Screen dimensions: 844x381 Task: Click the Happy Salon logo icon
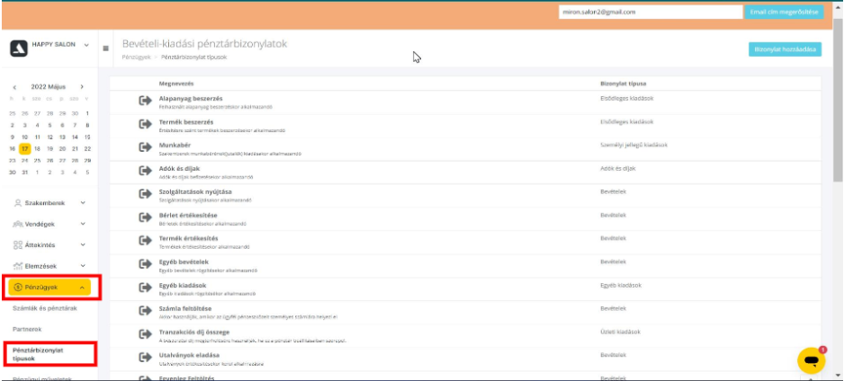pyautogui.click(x=19, y=48)
